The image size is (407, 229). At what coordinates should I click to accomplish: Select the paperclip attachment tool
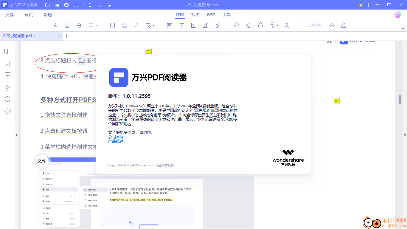click(218, 25)
